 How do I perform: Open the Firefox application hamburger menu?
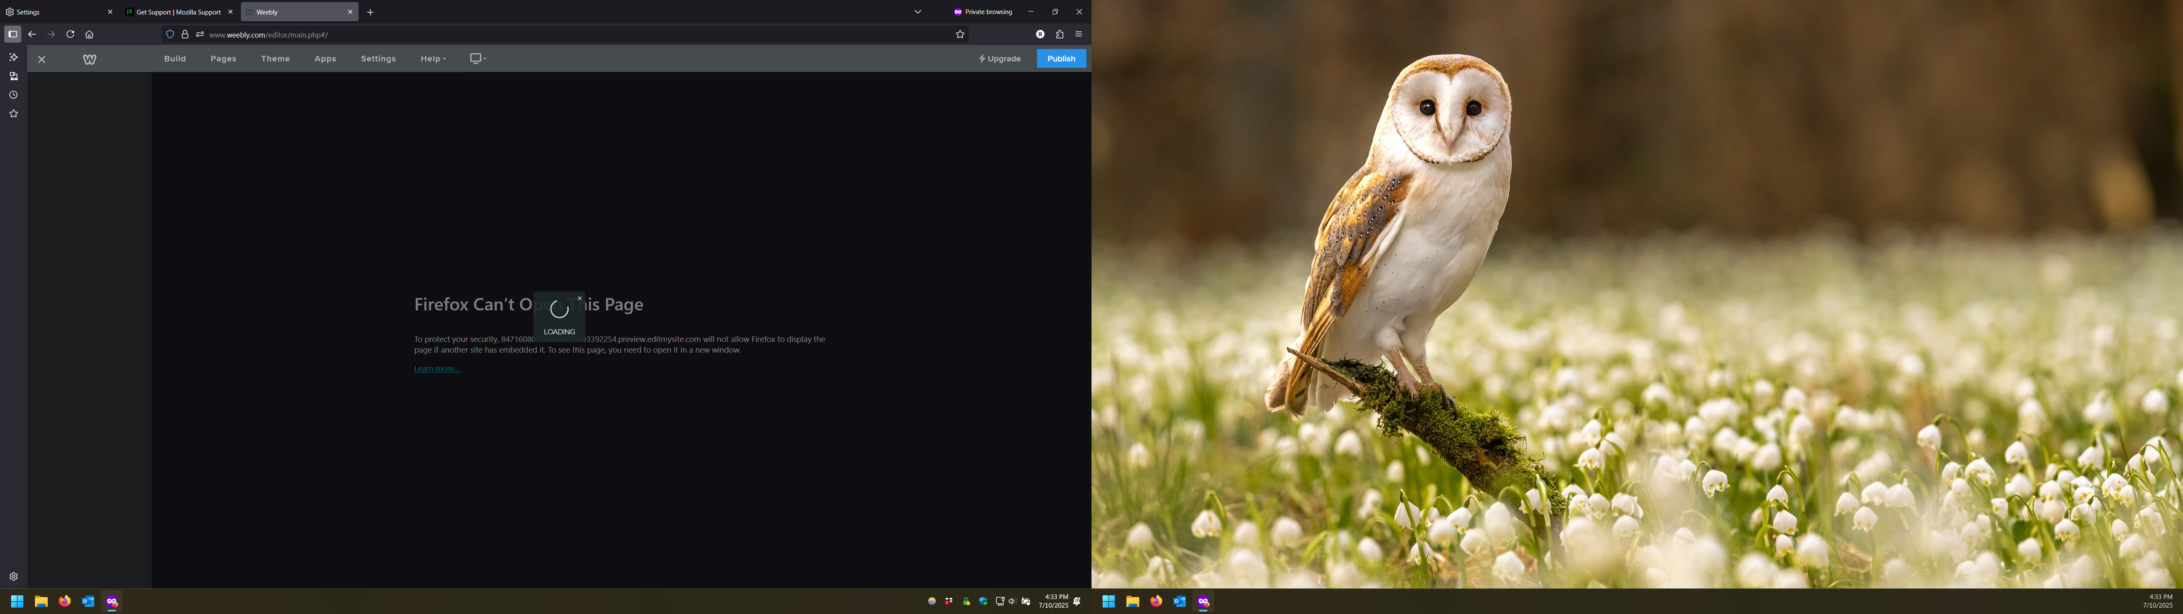[x=1079, y=35]
